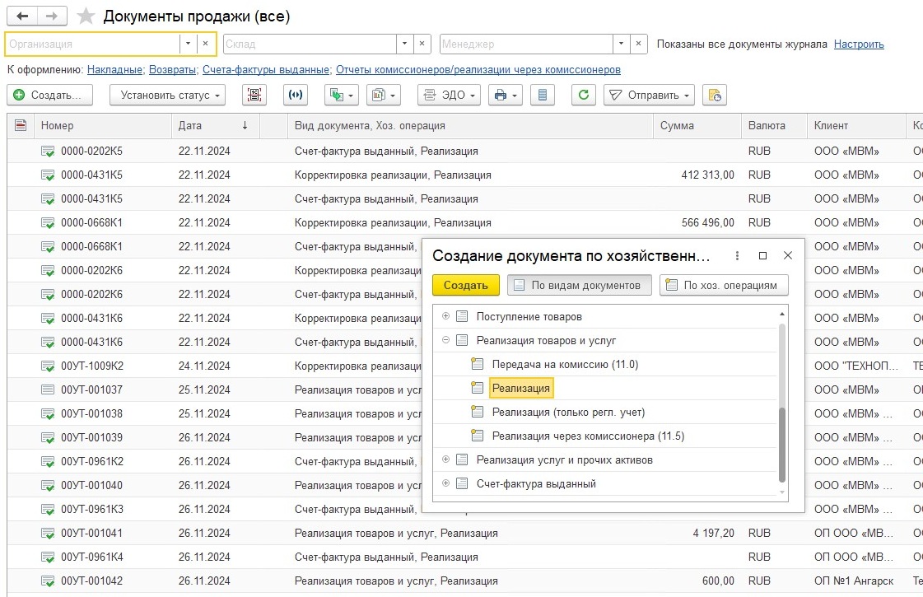Viewport: 923px width, 597px height.
Task: Open the 'Установить статус' dropdown
Action: pos(167,96)
